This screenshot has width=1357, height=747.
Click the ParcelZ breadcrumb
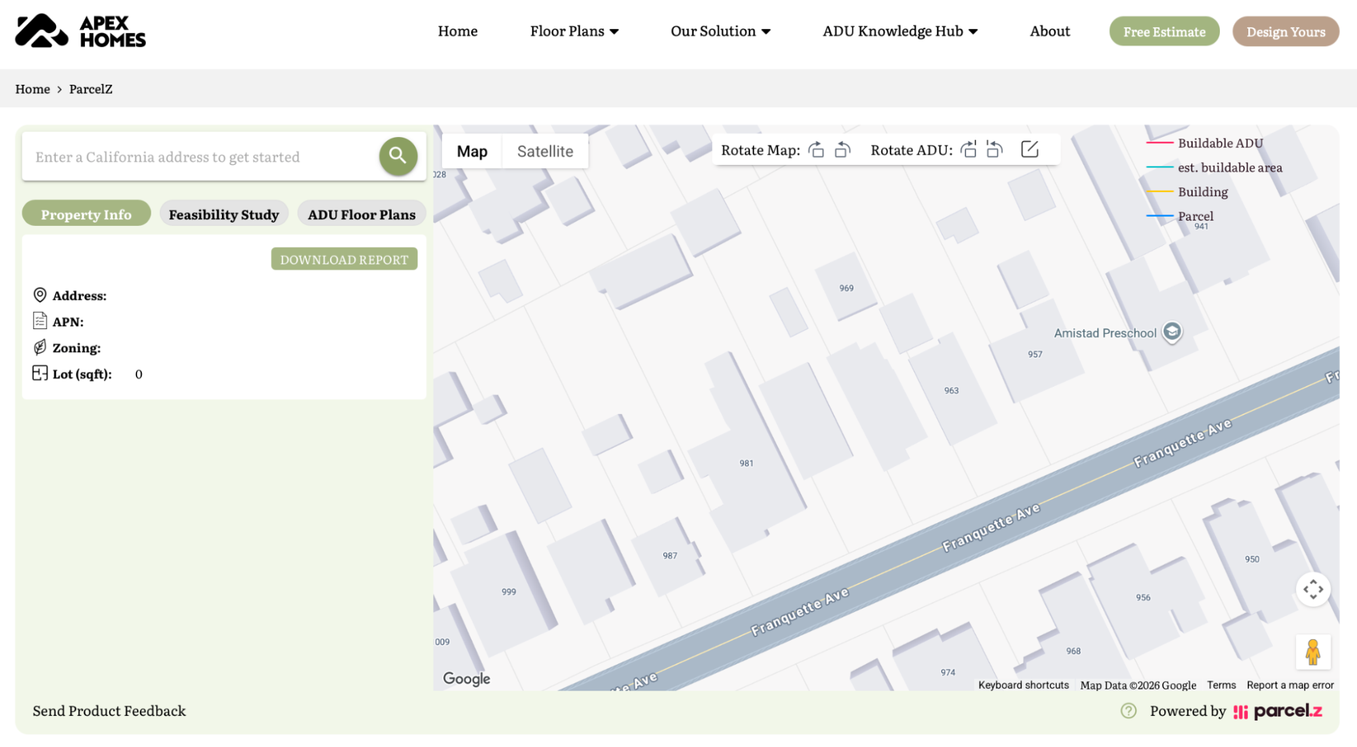pyautogui.click(x=91, y=89)
